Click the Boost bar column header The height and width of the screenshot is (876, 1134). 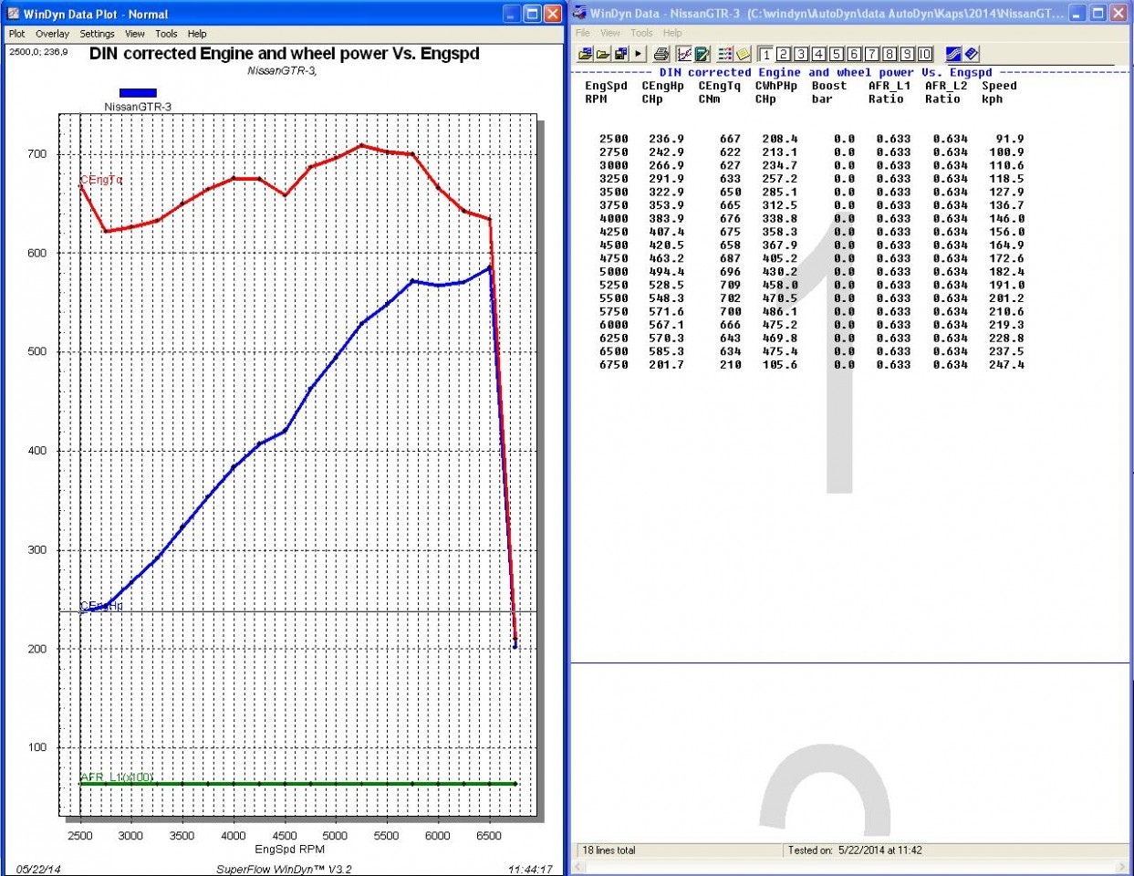(x=829, y=92)
